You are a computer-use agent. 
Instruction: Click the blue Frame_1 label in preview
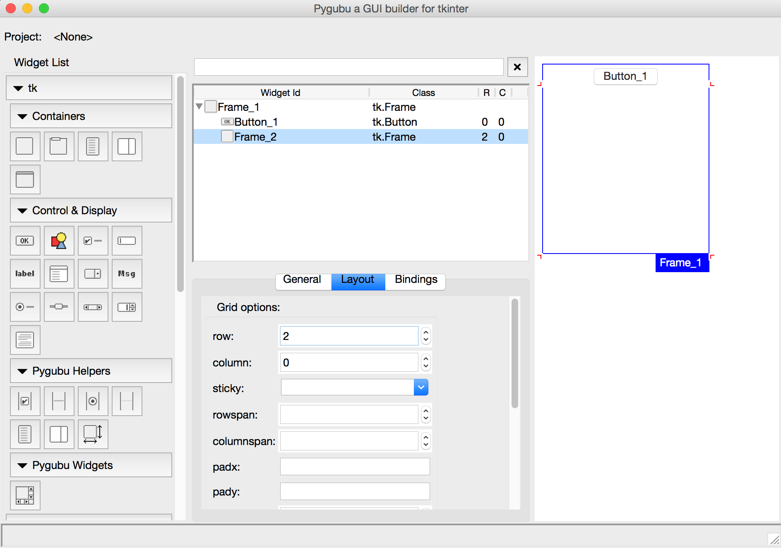682,263
